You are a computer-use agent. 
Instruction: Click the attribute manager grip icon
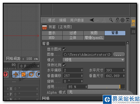[44, 20]
